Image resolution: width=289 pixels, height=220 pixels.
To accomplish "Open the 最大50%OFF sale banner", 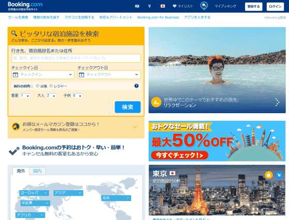I will (x=217, y=141).
